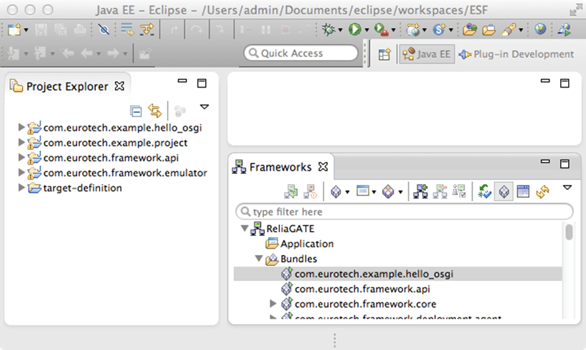Click the type filter here field
This screenshot has width=586, height=350.
pos(404,212)
